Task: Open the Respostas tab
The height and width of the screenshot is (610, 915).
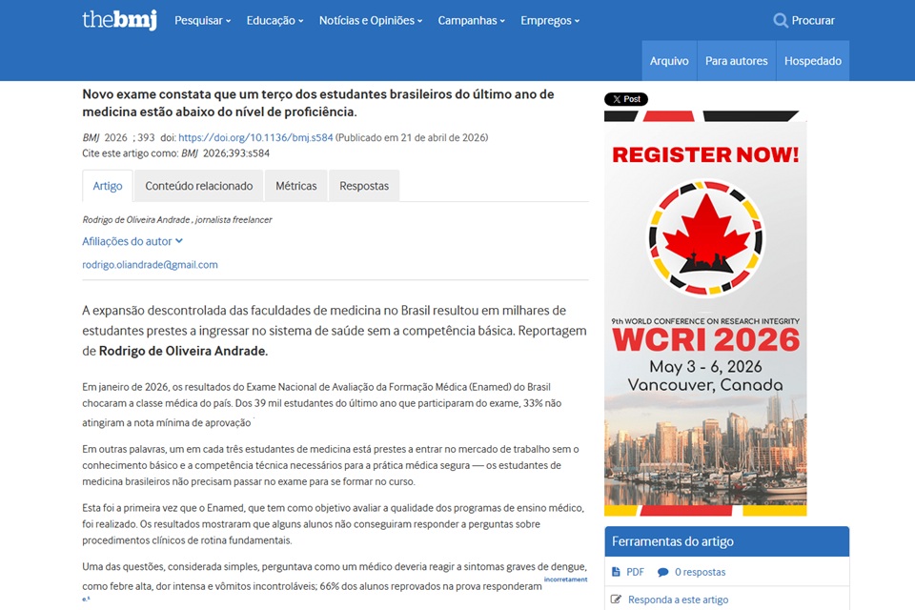Action: 364,186
